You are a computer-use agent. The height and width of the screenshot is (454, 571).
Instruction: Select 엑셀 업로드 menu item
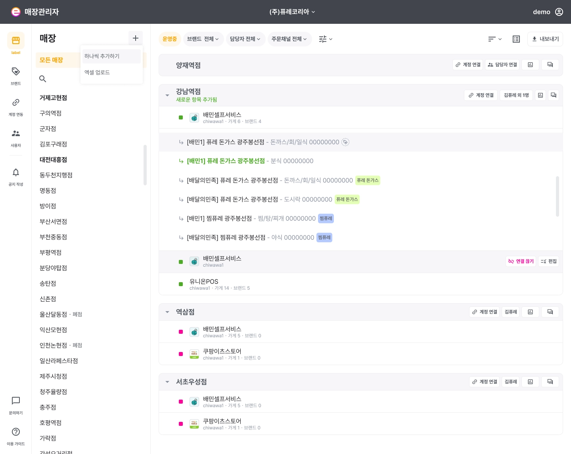pos(111,72)
